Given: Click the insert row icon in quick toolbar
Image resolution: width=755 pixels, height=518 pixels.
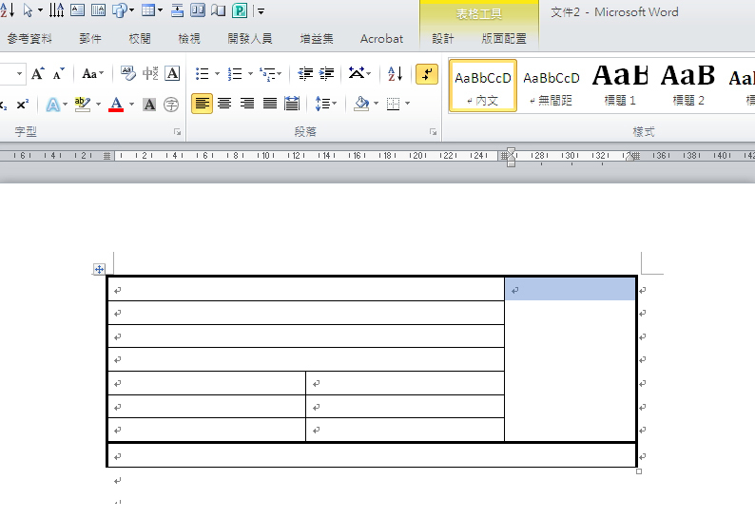Looking at the screenshot, I should point(177,10).
